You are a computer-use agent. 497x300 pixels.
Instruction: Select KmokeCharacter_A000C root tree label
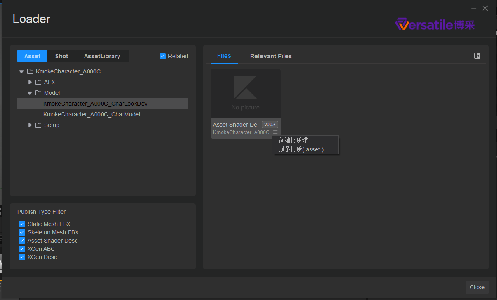pos(68,71)
